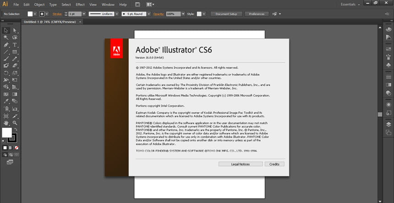Viewport: 394px width, 203px height.
Task: Select the Gradient tool
Action: click(15, 94)
